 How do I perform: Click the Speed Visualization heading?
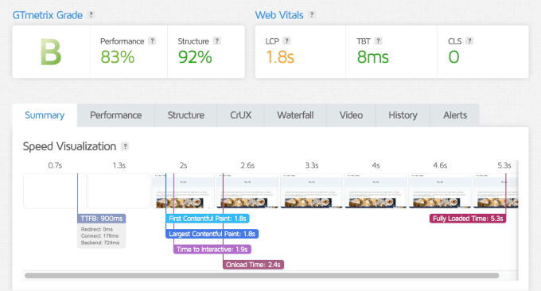pos(69,146)
